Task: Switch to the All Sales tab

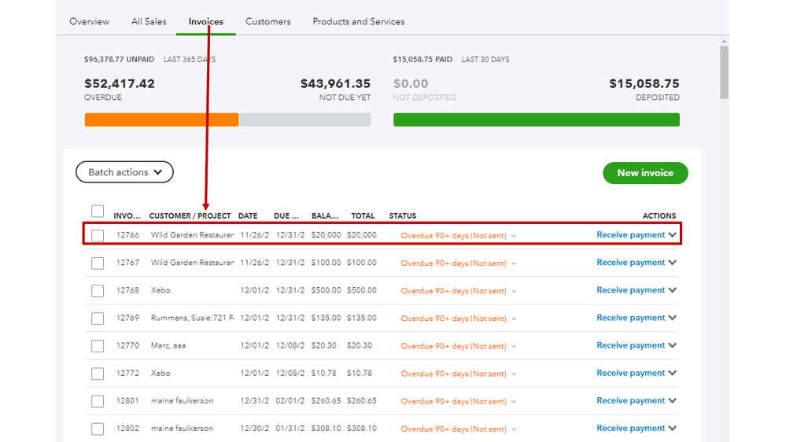Action: pyautogui.click(x=149, y=21)
